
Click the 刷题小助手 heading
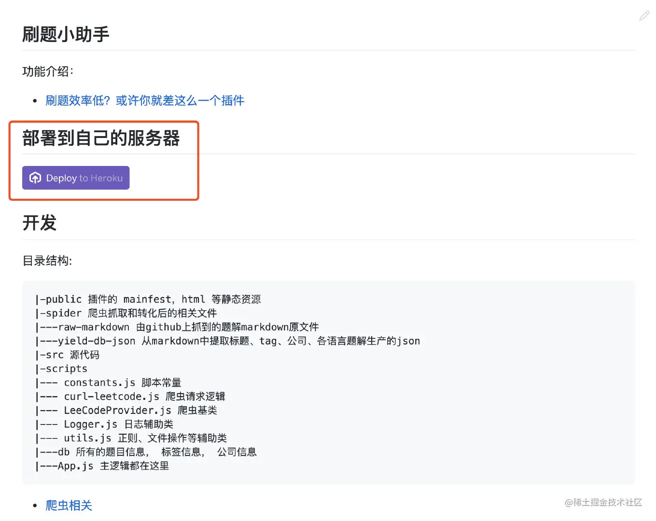coord(66,34)
